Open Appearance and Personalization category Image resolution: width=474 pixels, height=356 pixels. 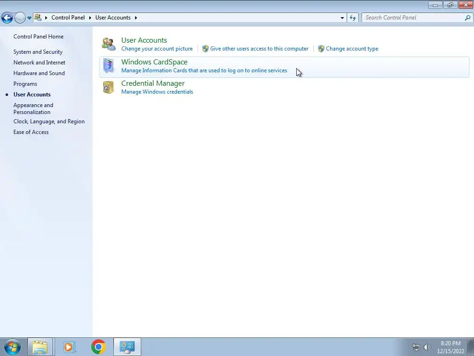(33, 108)
